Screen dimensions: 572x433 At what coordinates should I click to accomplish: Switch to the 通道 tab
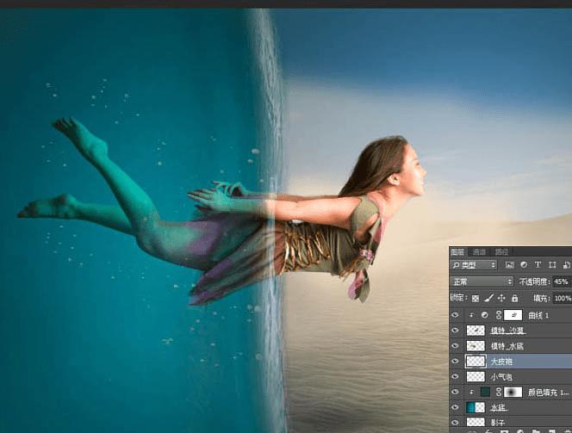tap(480, 251)
